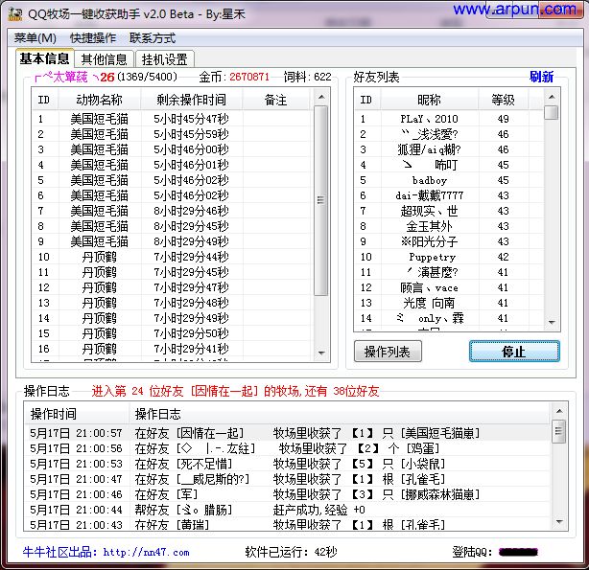
Task: Click the 软件已运行: 42秒 status text
Action: pos(291,552)
